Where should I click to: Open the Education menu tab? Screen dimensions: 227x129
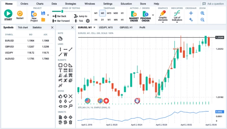tap(126, 4)
